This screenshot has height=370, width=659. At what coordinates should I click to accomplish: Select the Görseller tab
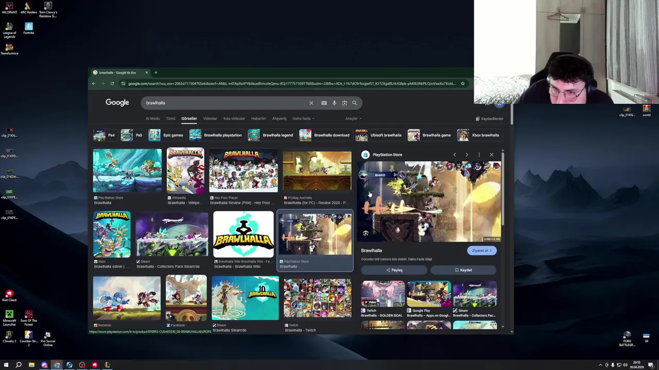click(189, 119)
